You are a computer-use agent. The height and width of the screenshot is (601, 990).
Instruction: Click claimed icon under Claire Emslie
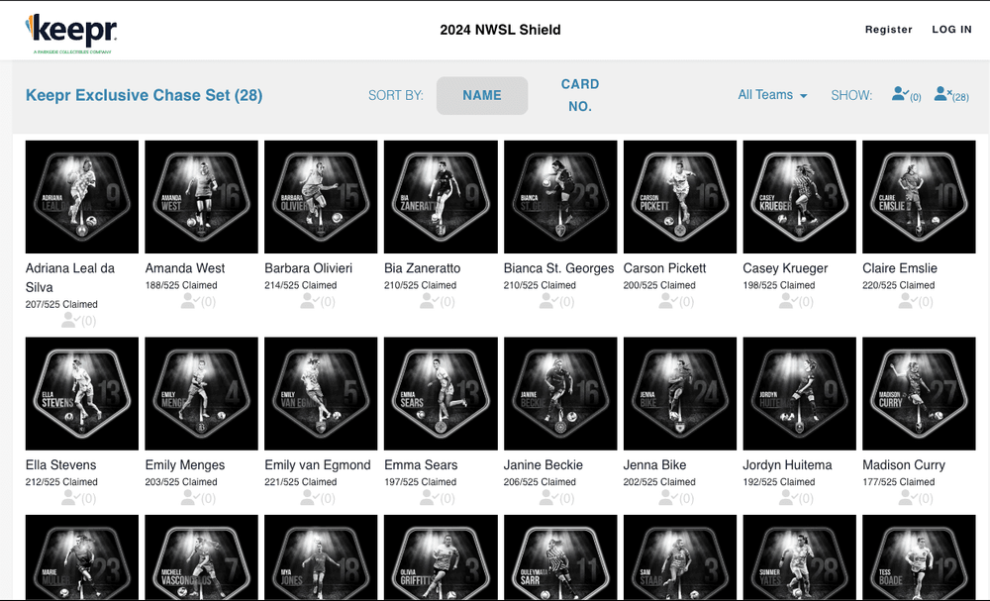(x=916, y=302)
